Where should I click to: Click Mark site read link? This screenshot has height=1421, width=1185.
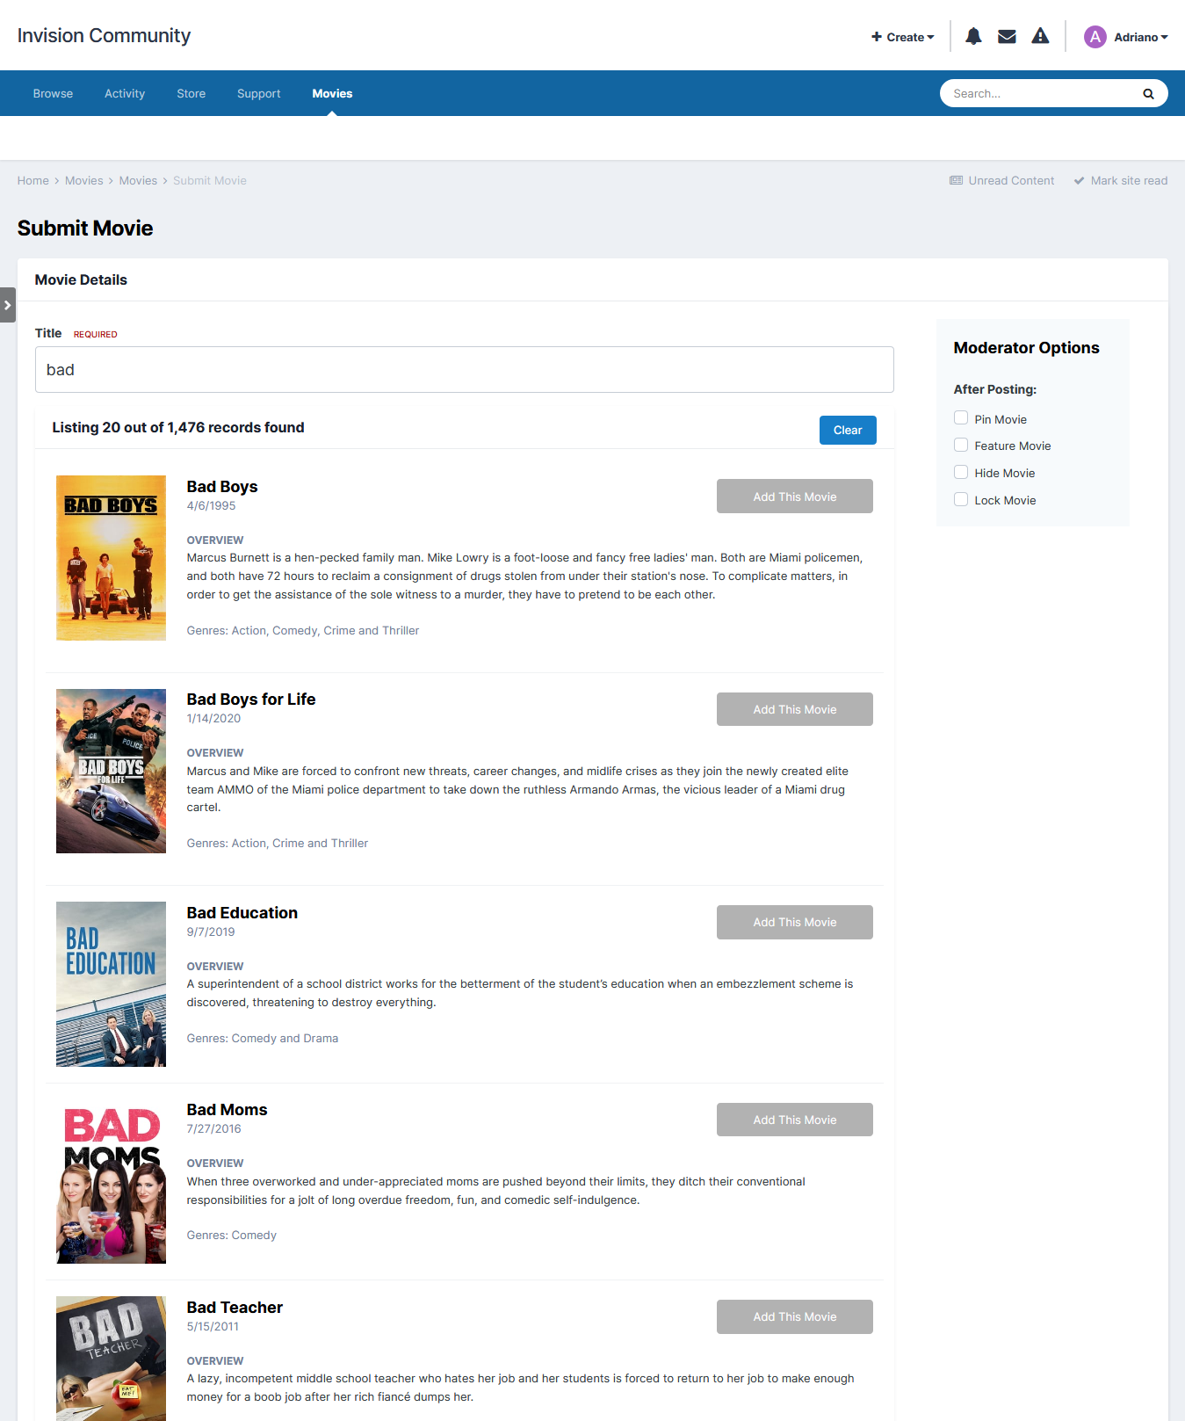click(x=1121, y=181)
